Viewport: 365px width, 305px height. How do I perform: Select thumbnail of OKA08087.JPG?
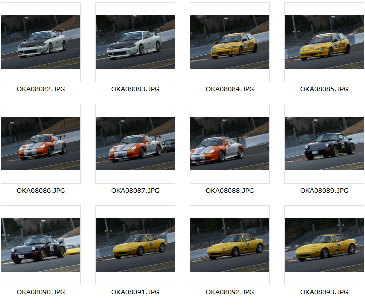[x=135, y=143]
